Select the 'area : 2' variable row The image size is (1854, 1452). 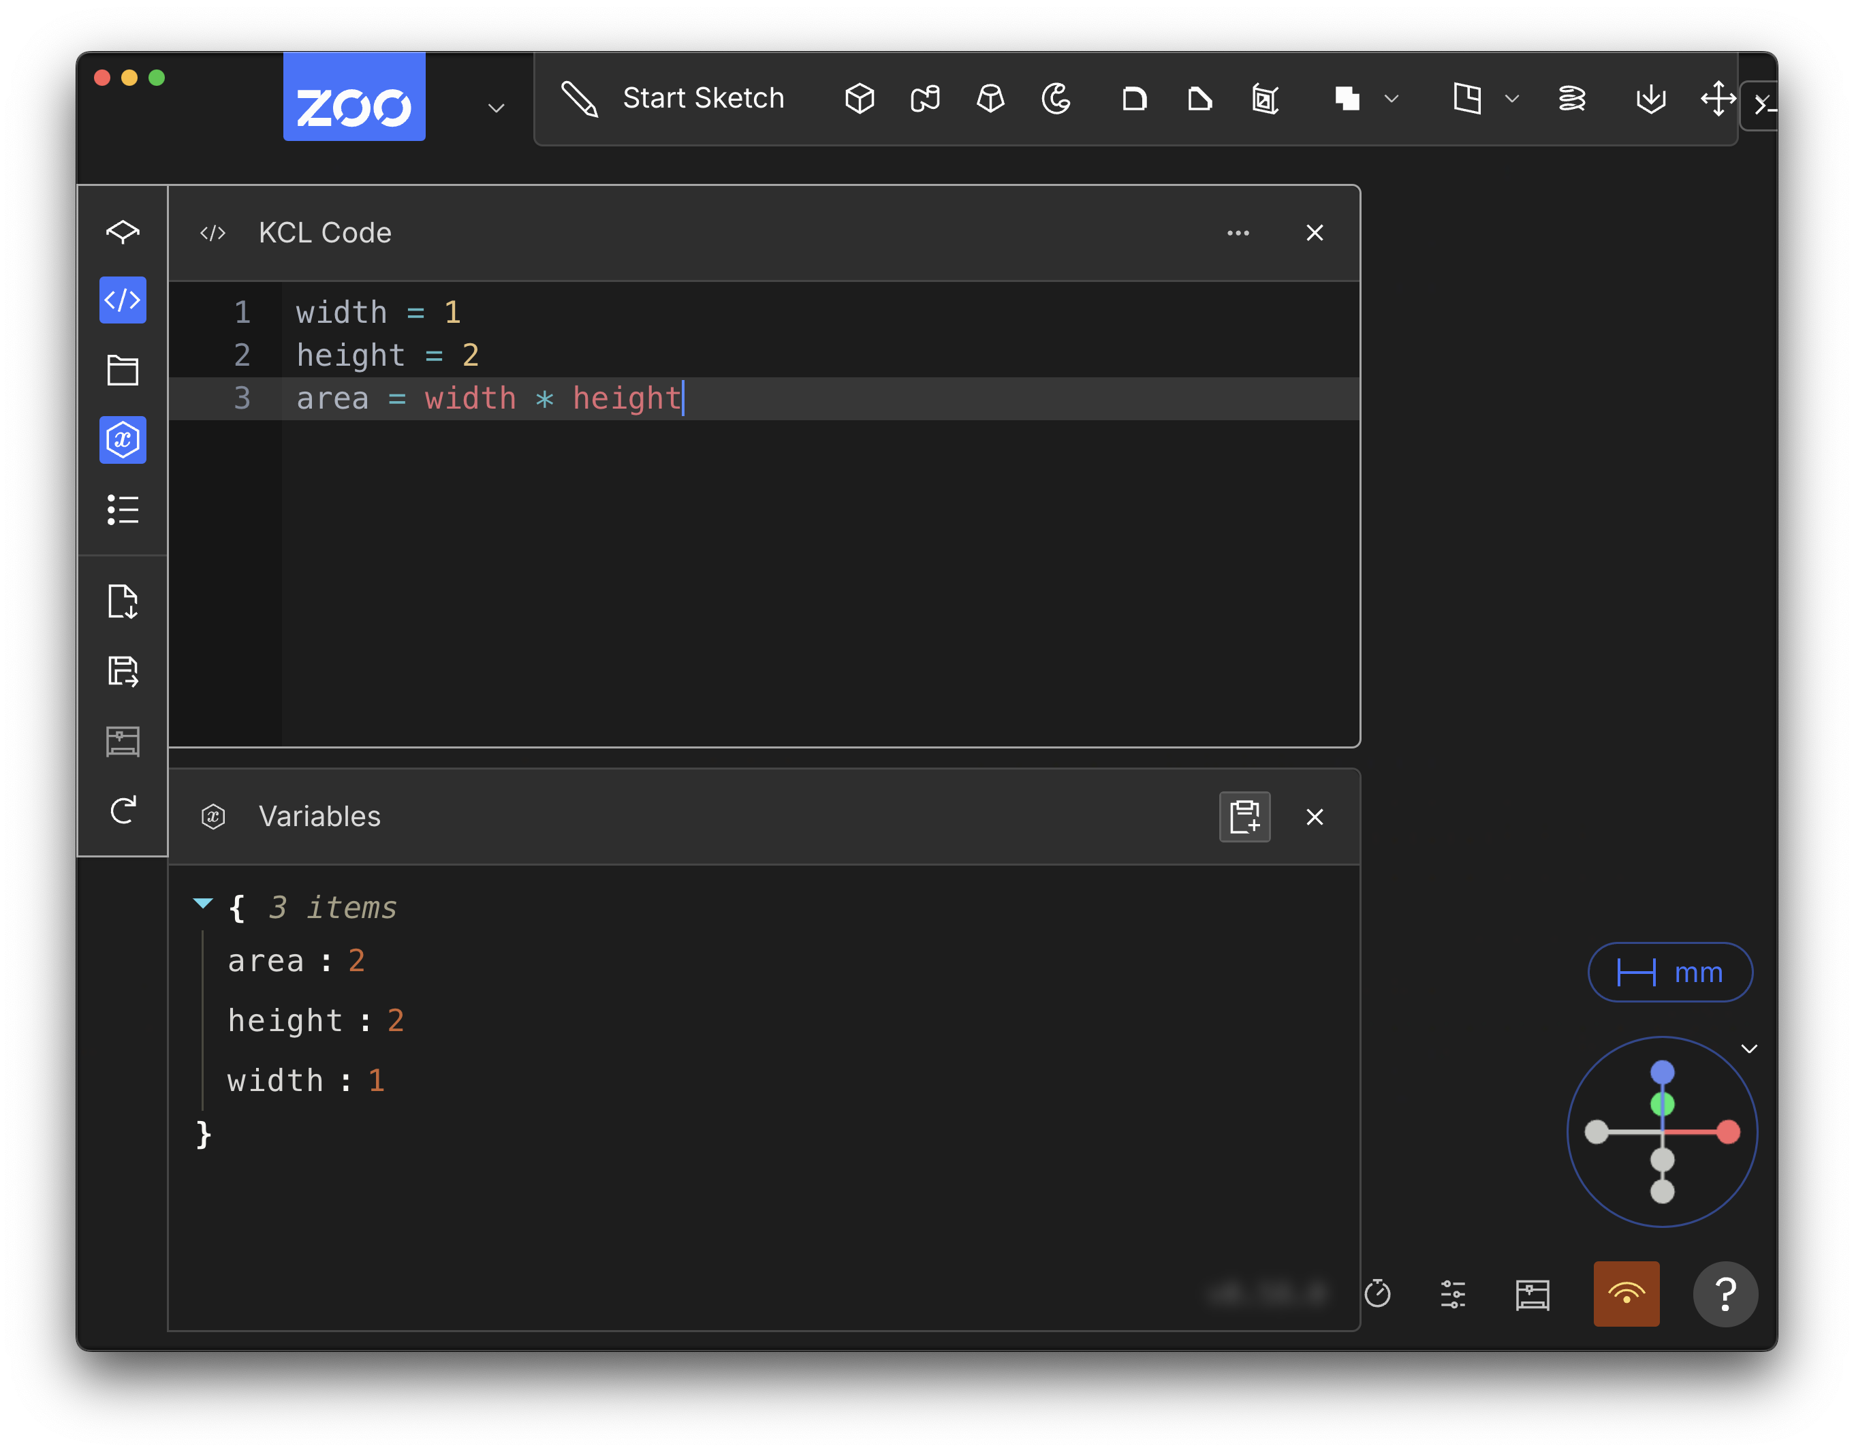tap(296, 962)
